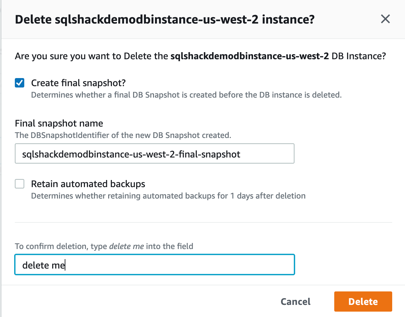Click the 'Are you sure you want' text
Viewport: 405px width, 317px height.
point(67,56)
